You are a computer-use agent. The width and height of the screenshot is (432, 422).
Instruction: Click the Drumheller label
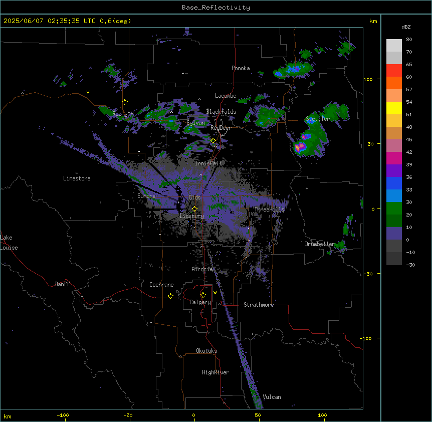320,244
